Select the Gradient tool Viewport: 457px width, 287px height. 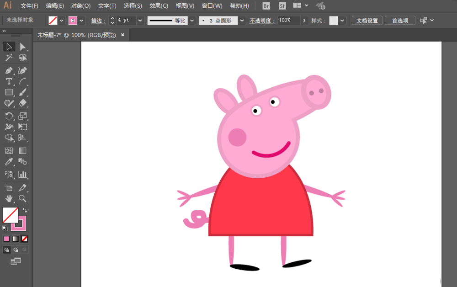(x=23, y=151)
